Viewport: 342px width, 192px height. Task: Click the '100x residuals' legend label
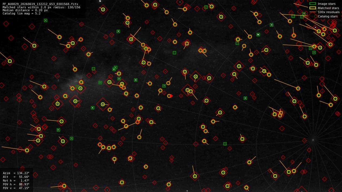coord(329,12)
